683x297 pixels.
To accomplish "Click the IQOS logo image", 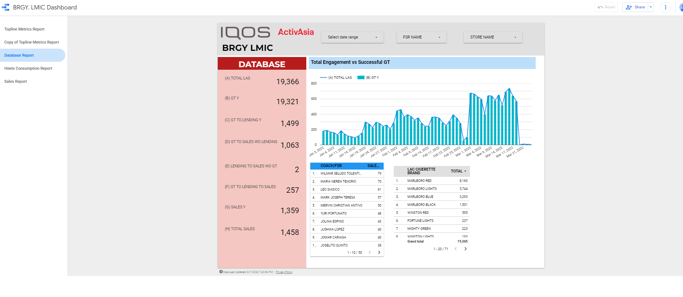I will pyautogui.click(x=245, y=33).
